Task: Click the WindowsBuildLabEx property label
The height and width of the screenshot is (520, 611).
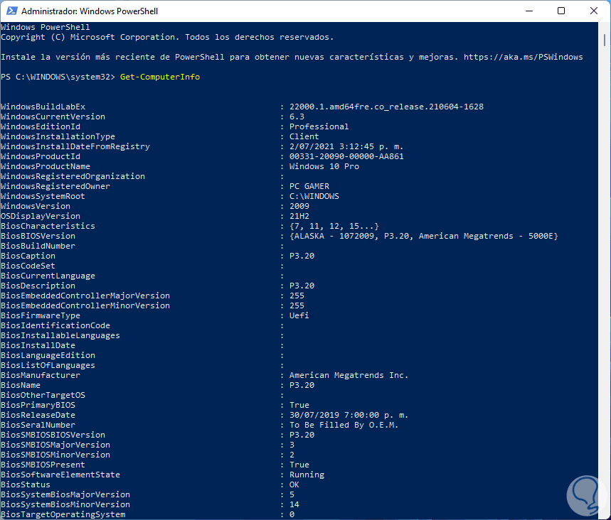Action: [43, 107]
